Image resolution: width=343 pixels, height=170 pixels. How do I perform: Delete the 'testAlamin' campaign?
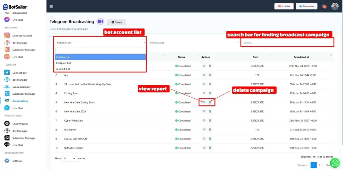[210, 130]
